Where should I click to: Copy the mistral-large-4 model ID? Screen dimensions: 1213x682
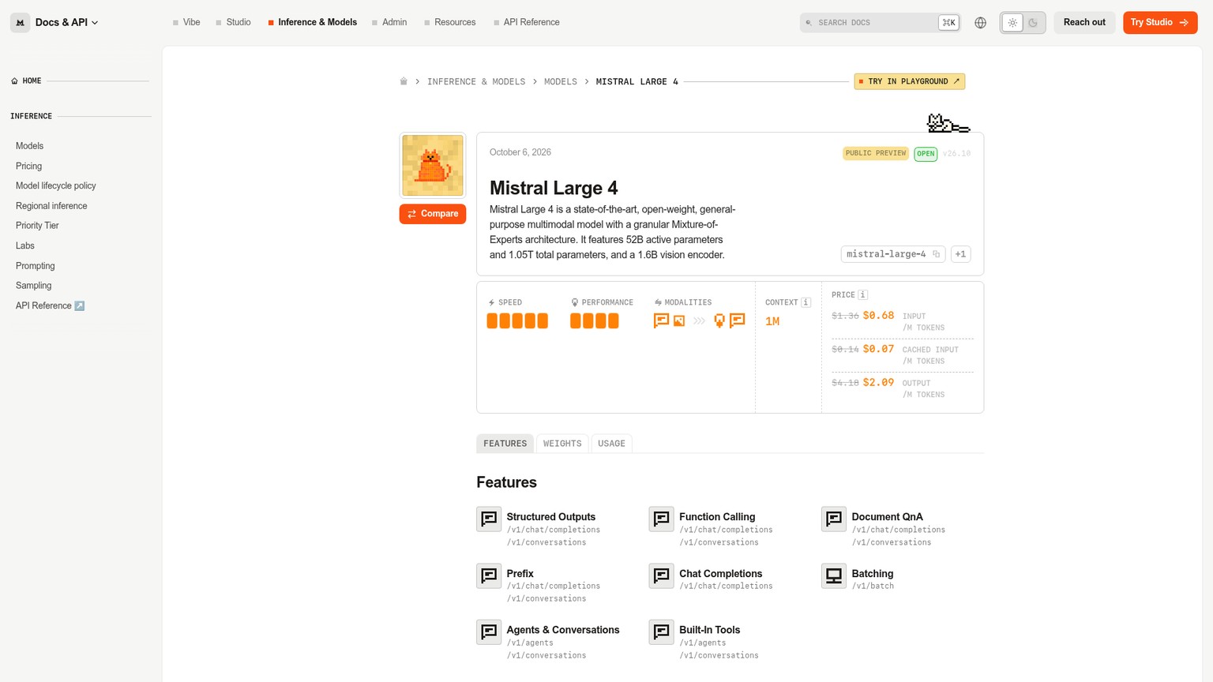[937, 254]
